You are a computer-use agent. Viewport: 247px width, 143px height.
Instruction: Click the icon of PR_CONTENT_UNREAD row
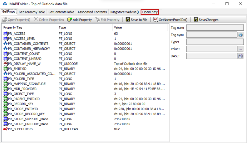tap(5, 59)
